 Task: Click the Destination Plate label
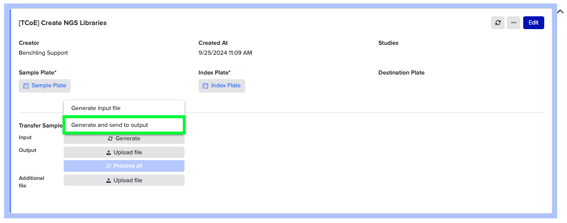[401, 73]
